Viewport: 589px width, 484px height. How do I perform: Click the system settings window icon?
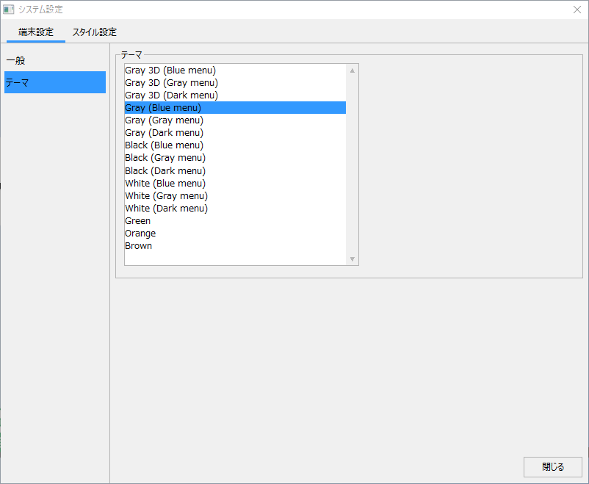pos(9,10)
